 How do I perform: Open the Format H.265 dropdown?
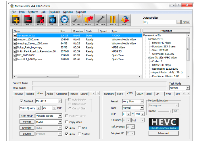point(60,122)
